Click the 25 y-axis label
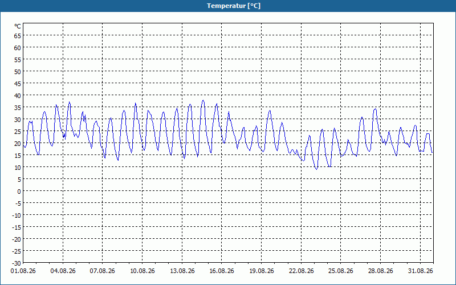 [x=18, y=132]
